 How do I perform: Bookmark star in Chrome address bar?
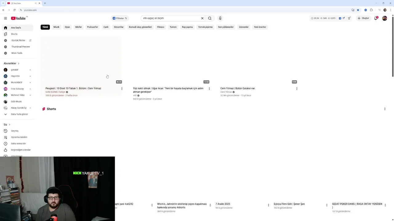tap(358, 10)
